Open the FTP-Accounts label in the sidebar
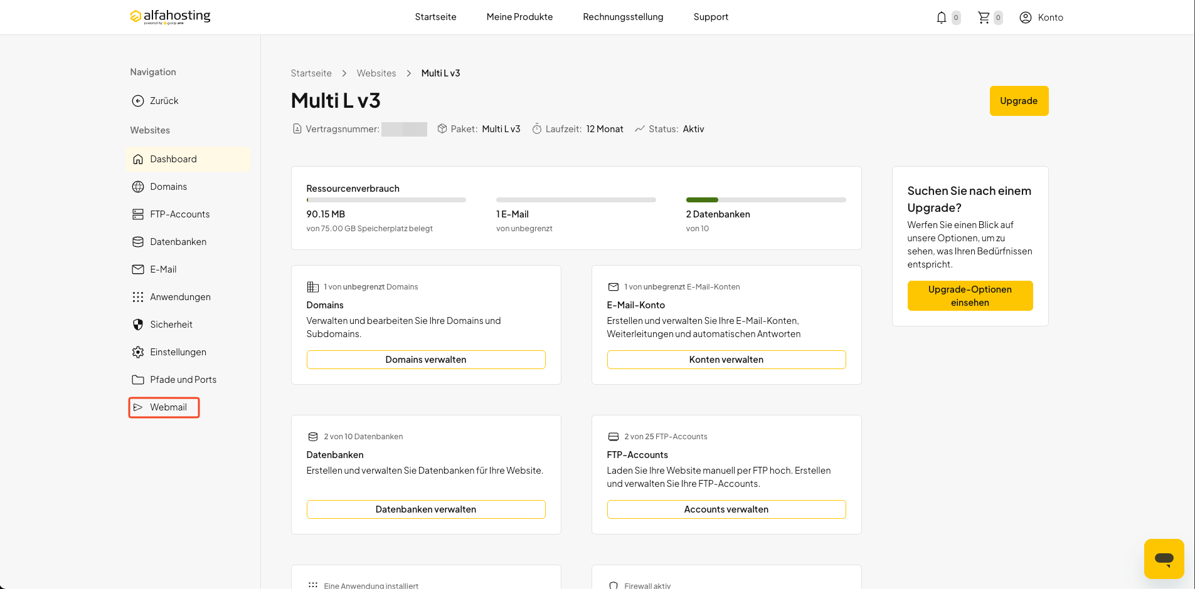1195x589 pixels. (180, 214)
